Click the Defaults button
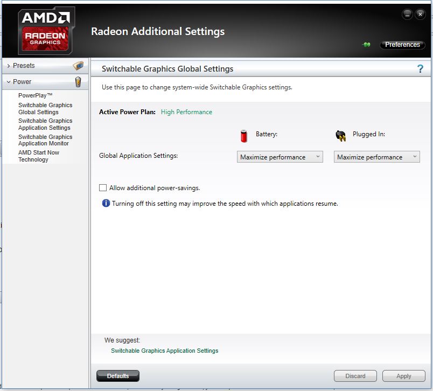This screenshot has width=433, height=391. (117, 376)
